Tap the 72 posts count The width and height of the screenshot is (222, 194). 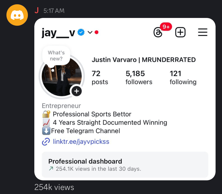point(100,77)
